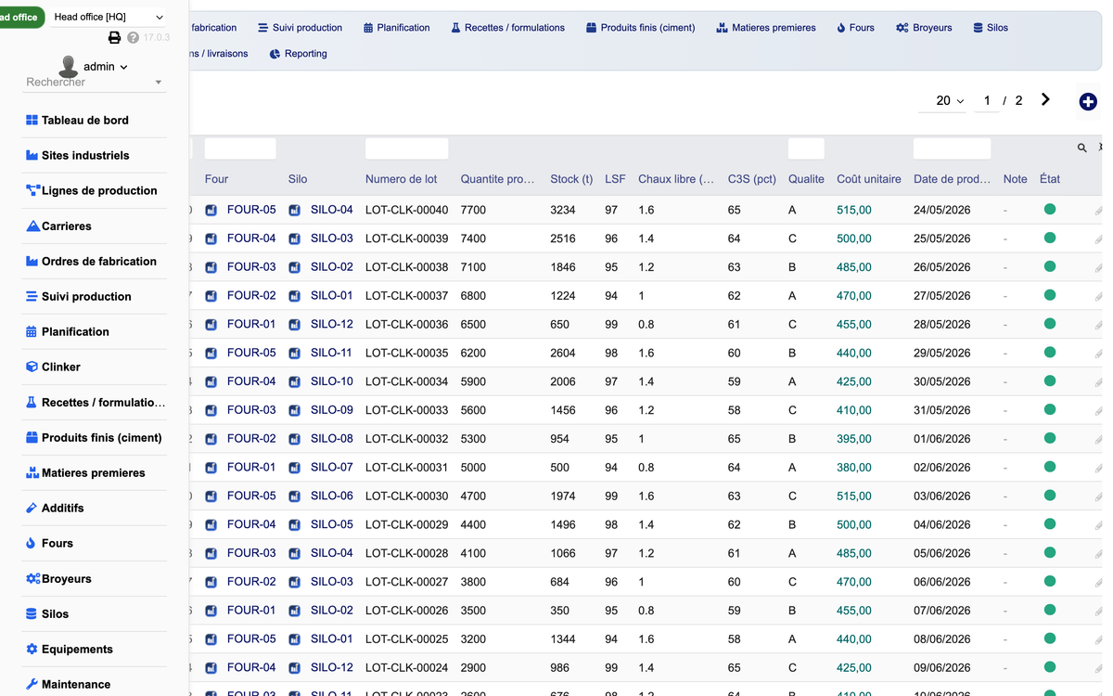Open the Matieres premieres top tab

pos(766,28)
